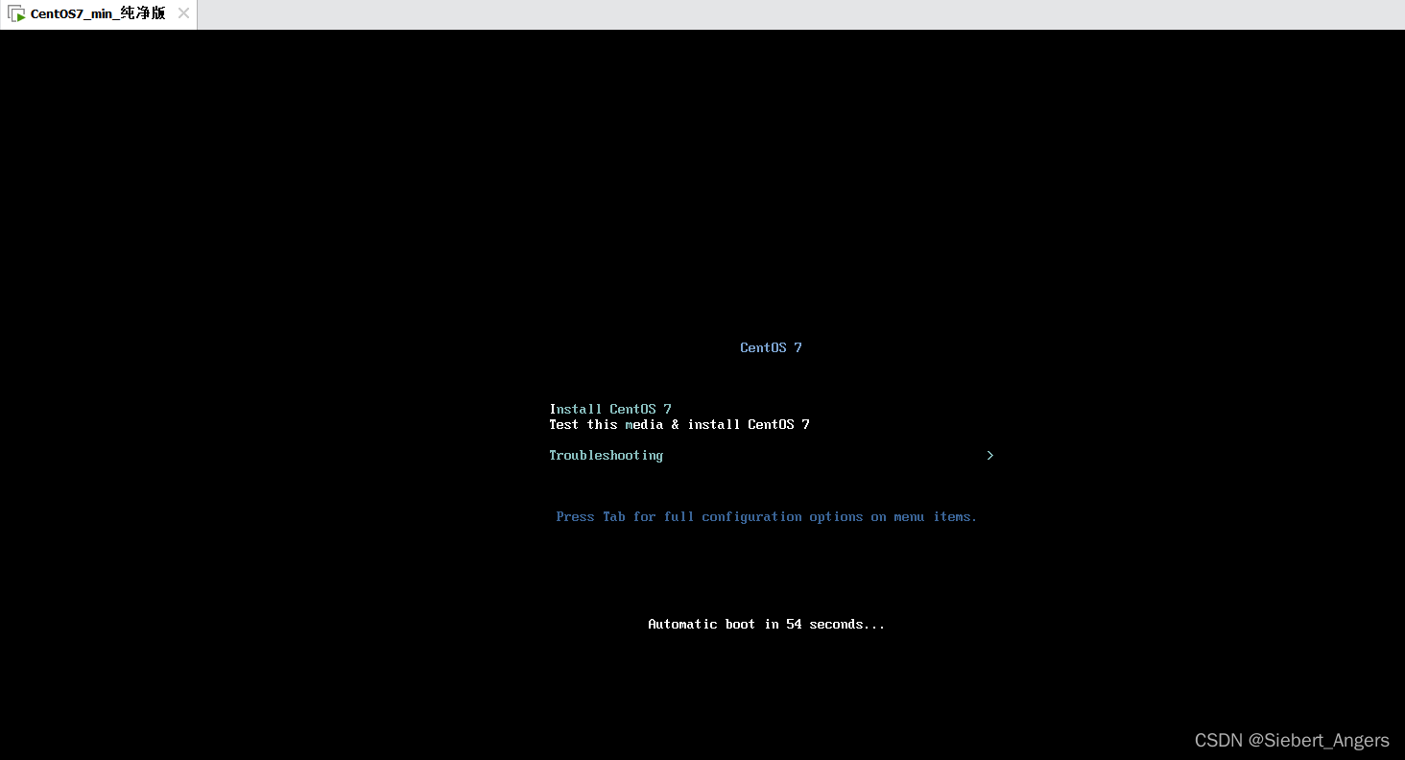This screenshot has width=1405, height=760.
Task: Select the CentOS7_min_纯净版 VM tab
Action: (x=98, y=14)
